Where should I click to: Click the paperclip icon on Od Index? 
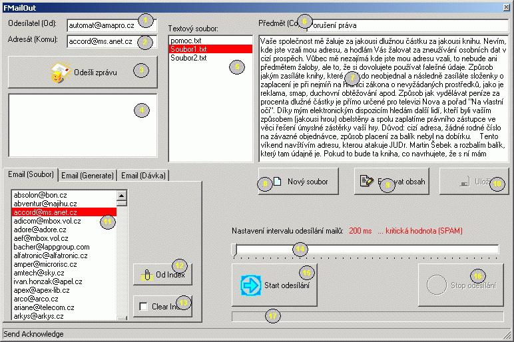click(x=147, y=275)
